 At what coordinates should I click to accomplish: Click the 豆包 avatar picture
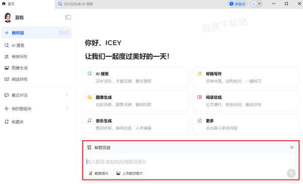coord(8,17)
